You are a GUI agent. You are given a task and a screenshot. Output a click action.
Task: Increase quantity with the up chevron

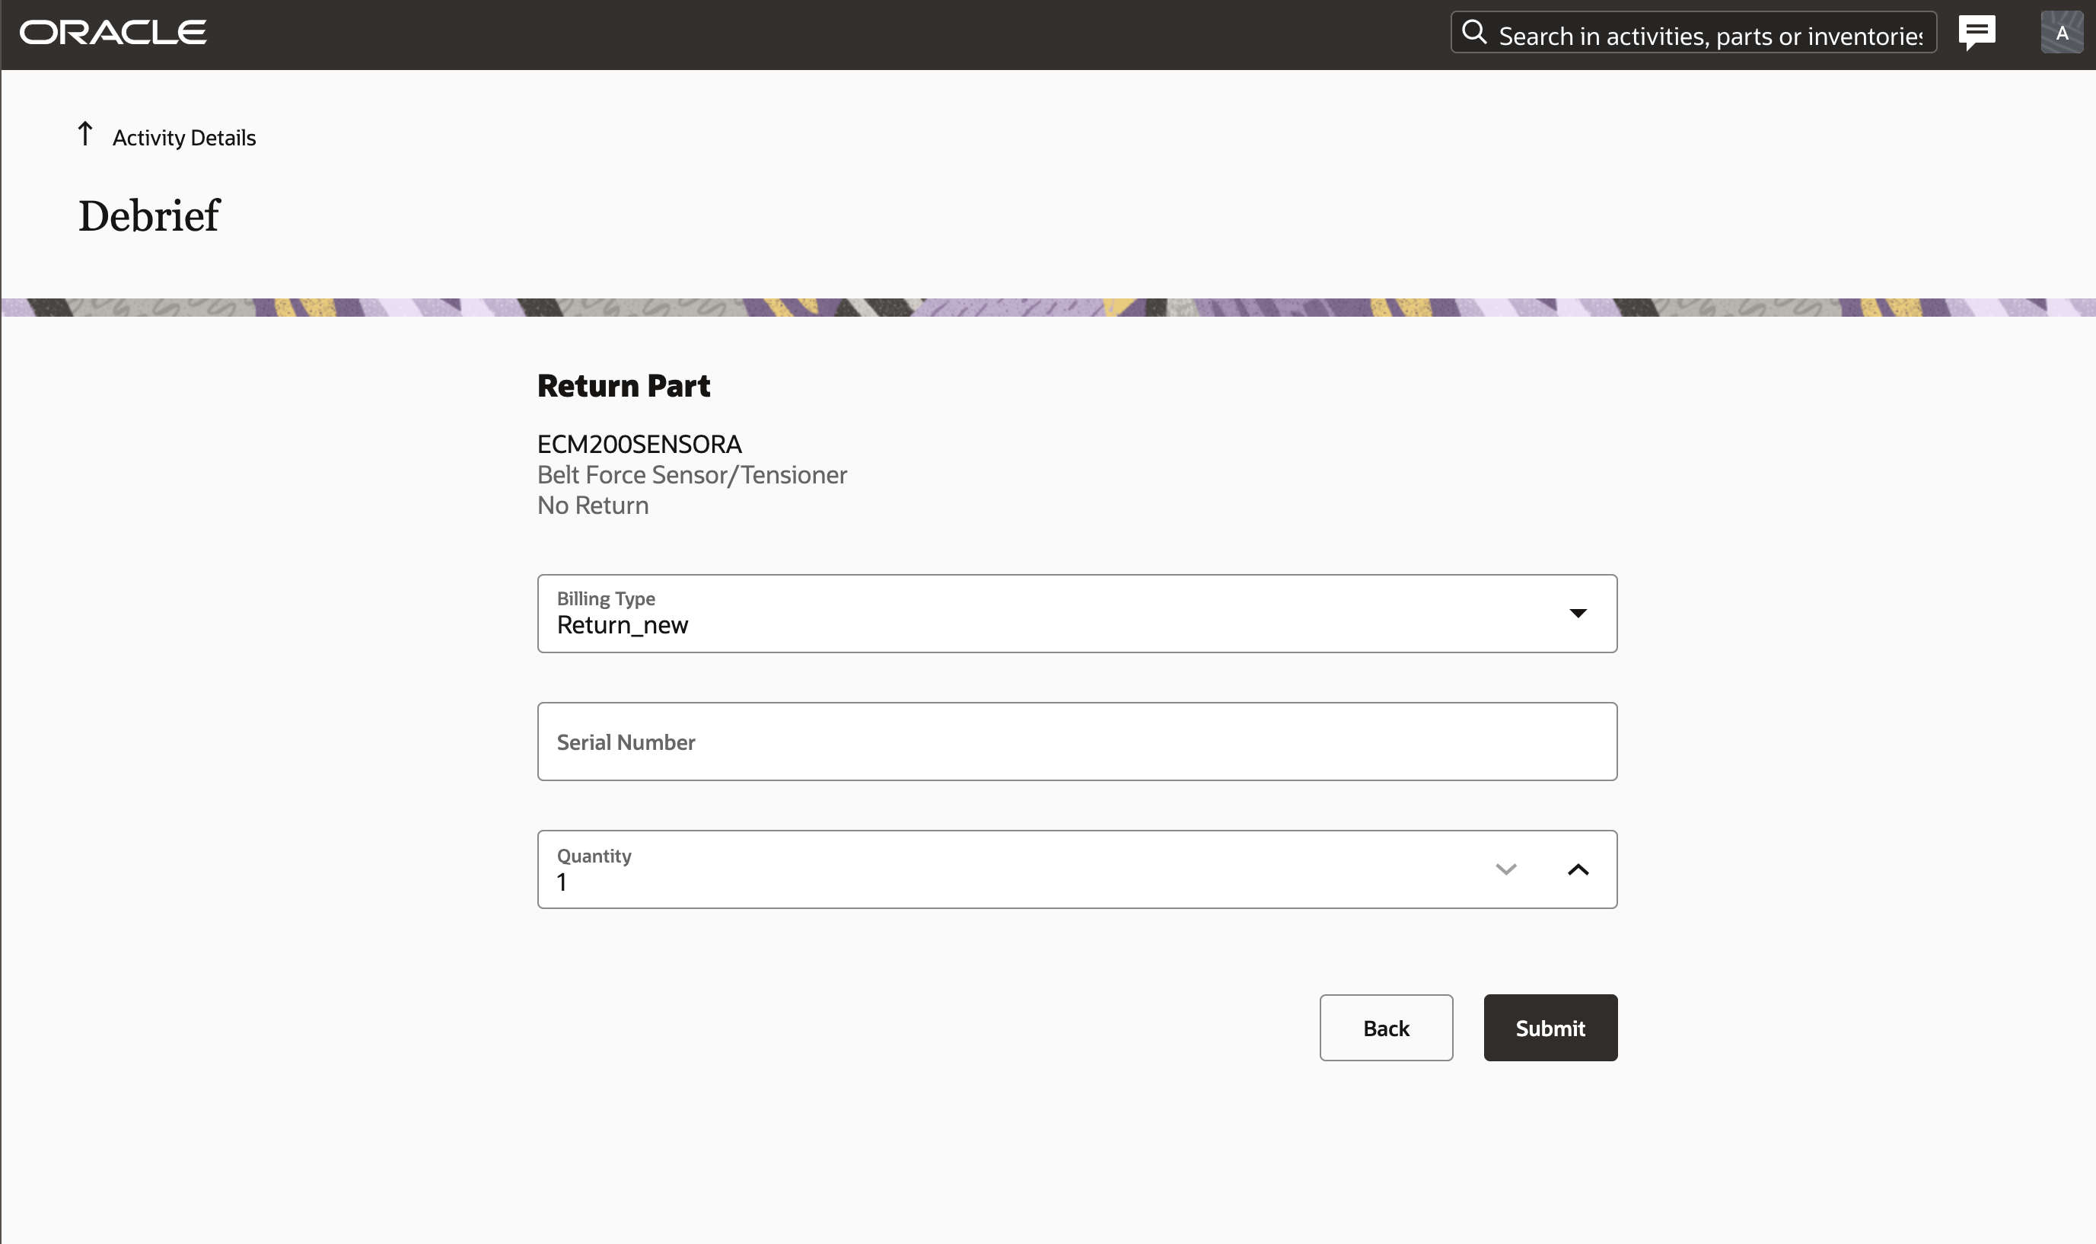tap(1578, 869)
